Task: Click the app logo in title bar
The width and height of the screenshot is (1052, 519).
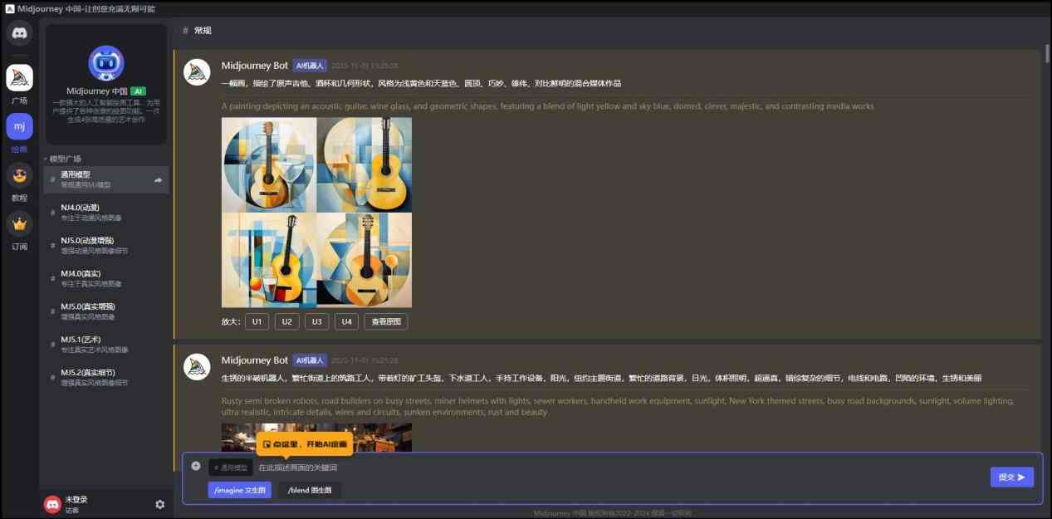Action: 10,8
